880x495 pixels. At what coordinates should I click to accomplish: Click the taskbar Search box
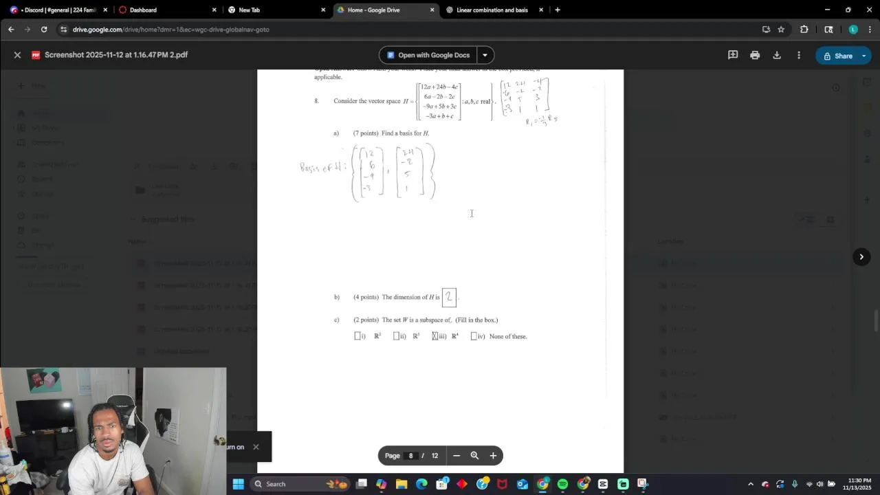300,484
